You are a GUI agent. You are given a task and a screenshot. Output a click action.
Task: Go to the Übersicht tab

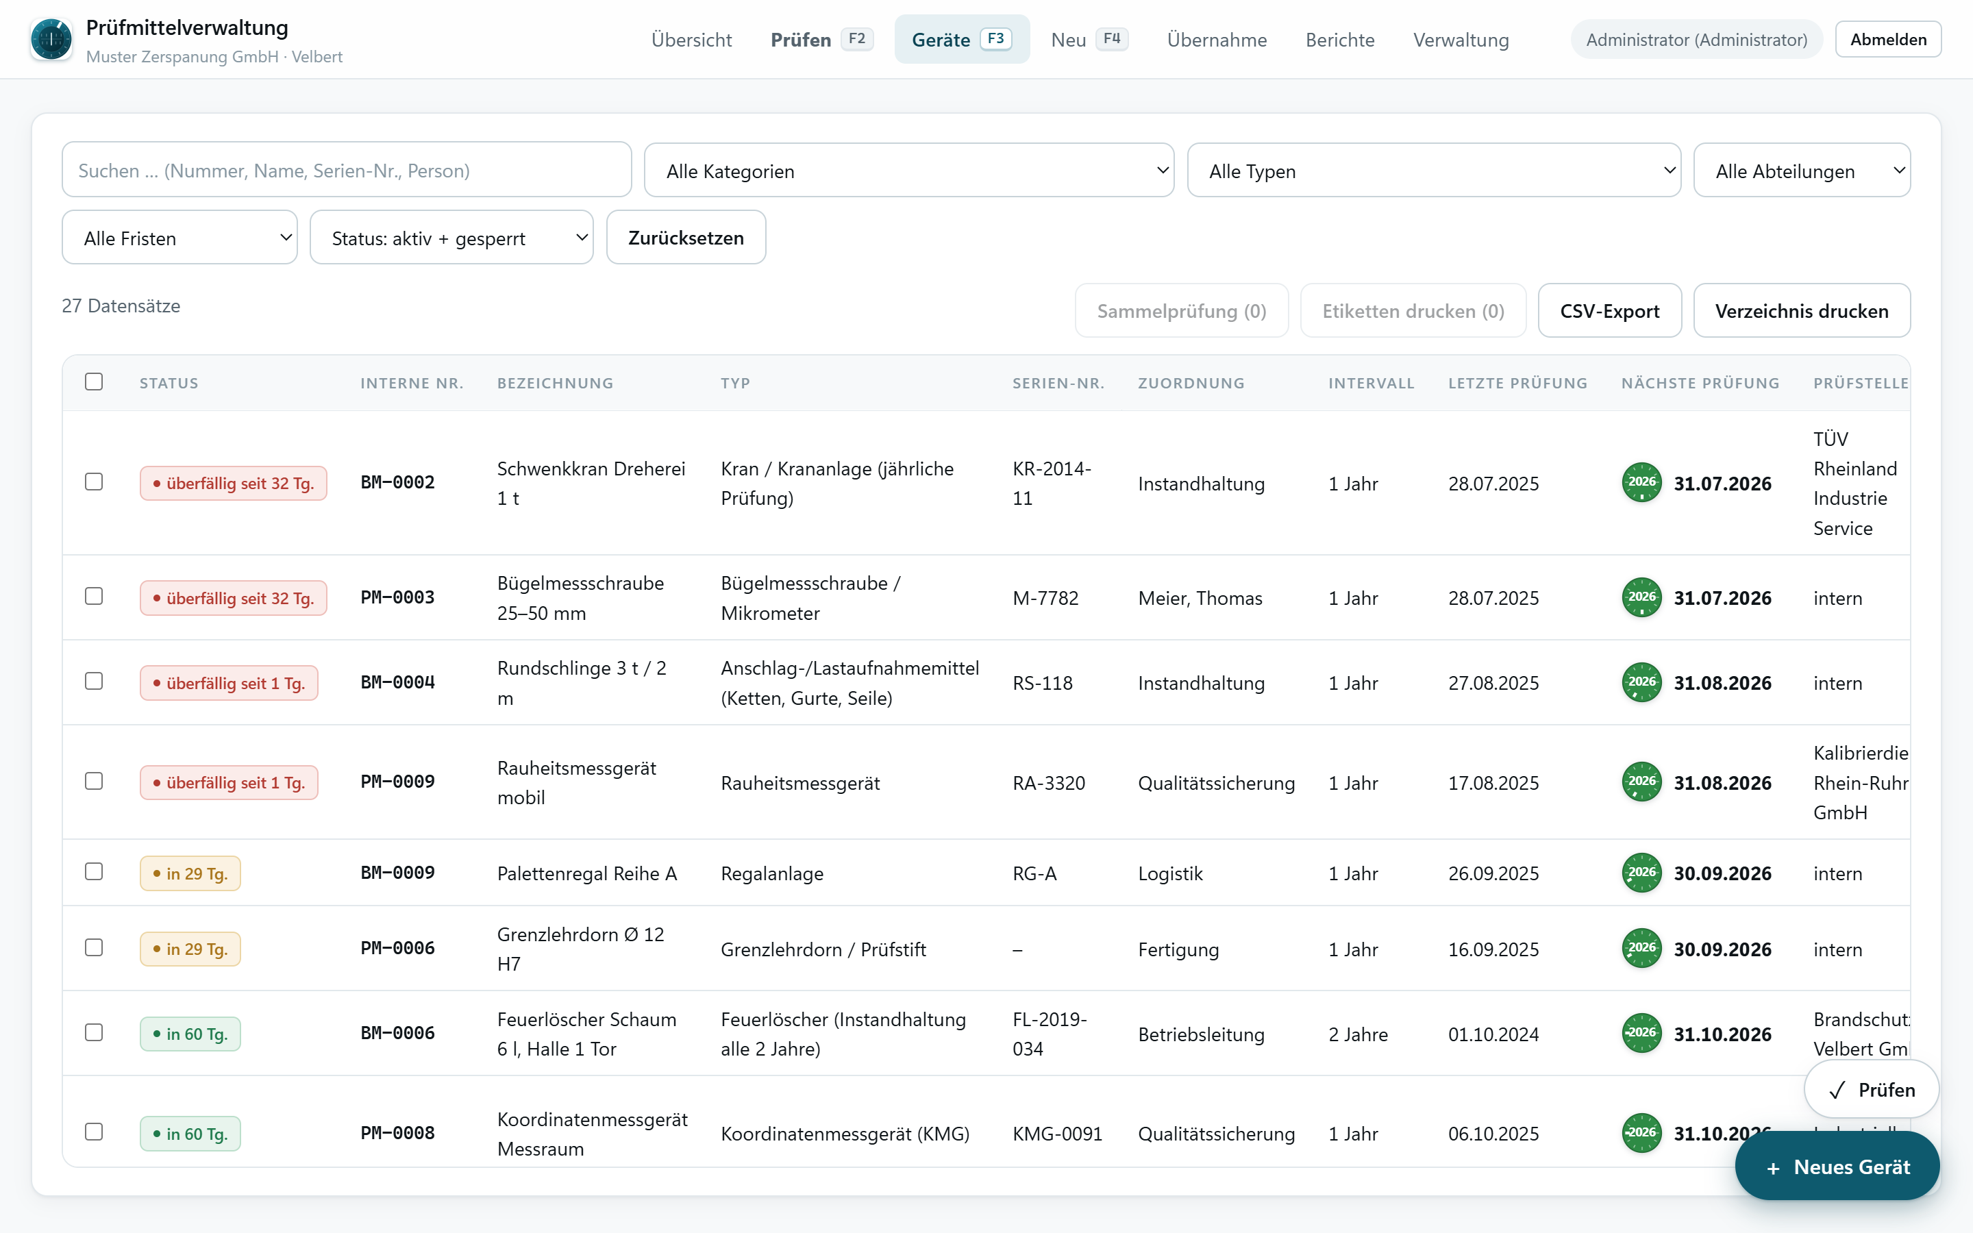[x=691, y=39]
